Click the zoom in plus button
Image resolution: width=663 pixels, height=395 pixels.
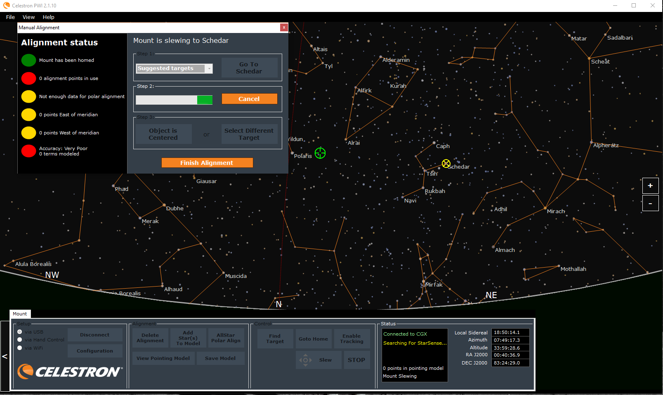coord(650,186)
